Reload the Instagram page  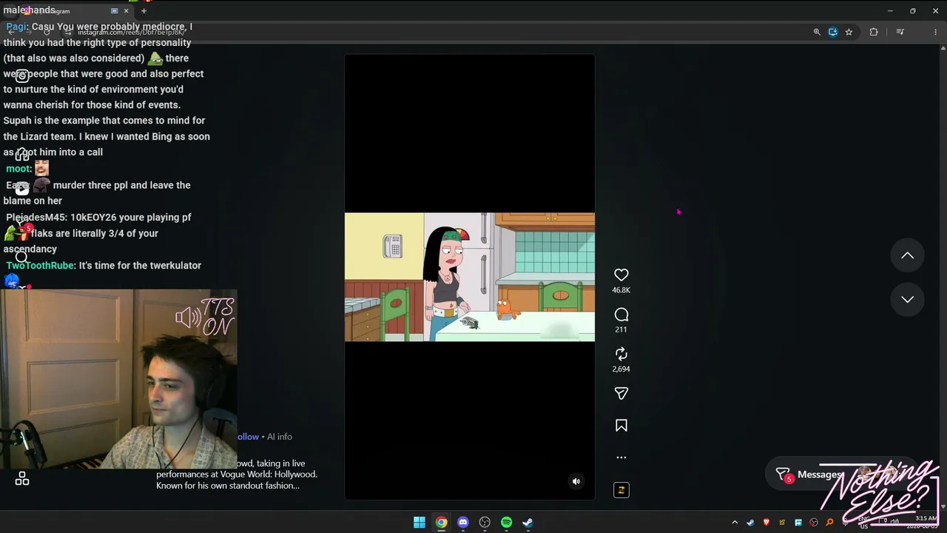click(47, 32)
